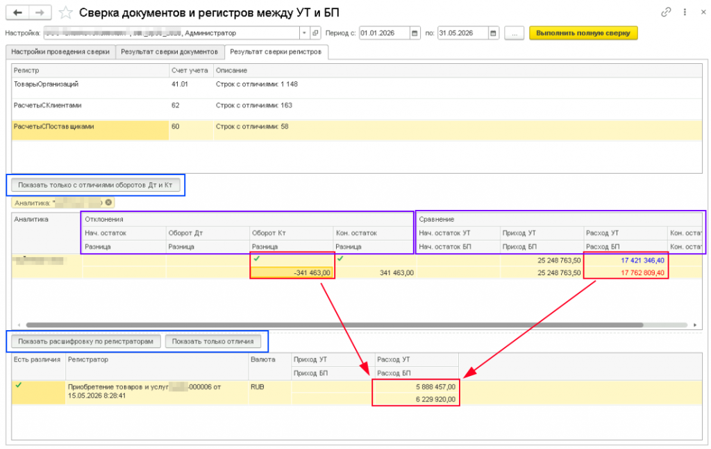Slide the analytics table horizontal scrollbar
The image size is (711, 449).
(x=335, y=325)
